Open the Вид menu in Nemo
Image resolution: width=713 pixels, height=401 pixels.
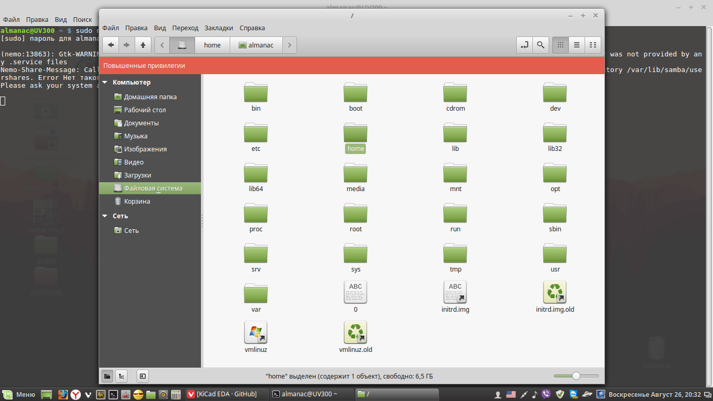coord(160,28)
